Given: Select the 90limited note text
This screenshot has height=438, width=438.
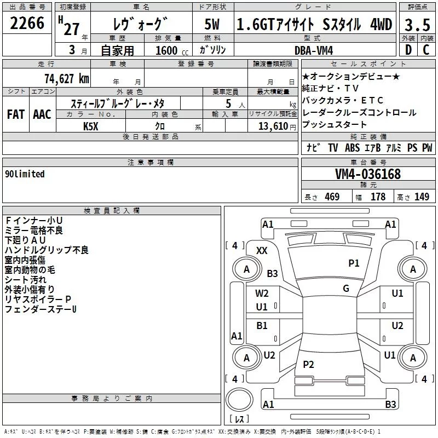Looking at the screenshot, I should click(x=25, y=174).
